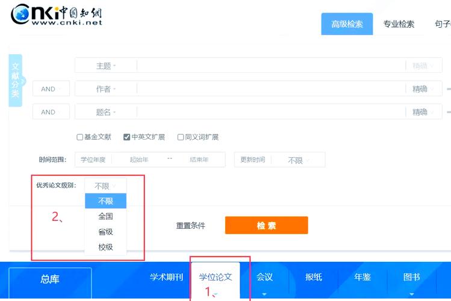Tick the 同义词扩展 checkbox
The height and width of the screenshot is (301, 451).
pos(181,137)
